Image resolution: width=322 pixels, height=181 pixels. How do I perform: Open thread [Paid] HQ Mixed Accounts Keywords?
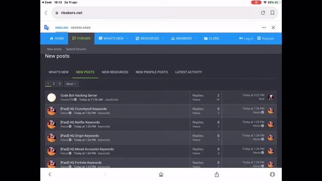point(87,149)
